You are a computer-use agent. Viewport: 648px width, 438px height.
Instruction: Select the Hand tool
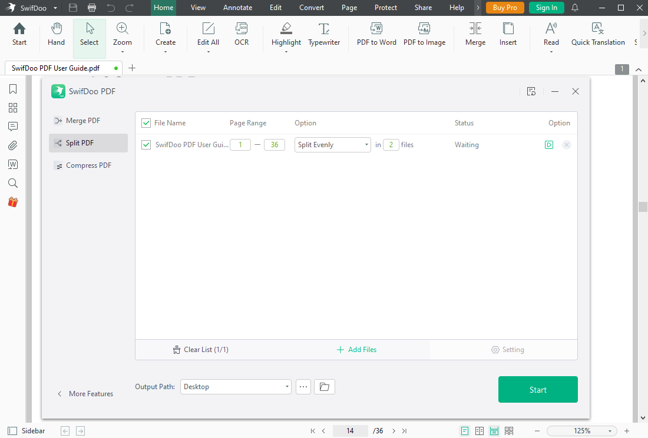click(x=56, y=34)
